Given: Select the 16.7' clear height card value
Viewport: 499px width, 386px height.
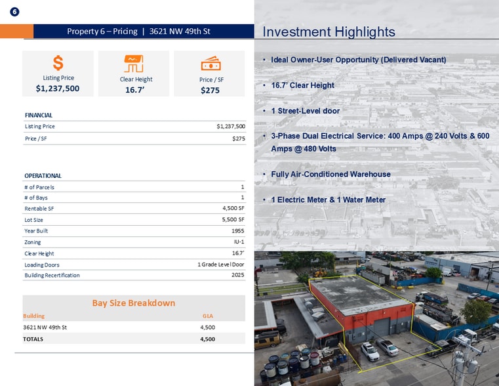Looking at the screenshot, I should (134, 90).
